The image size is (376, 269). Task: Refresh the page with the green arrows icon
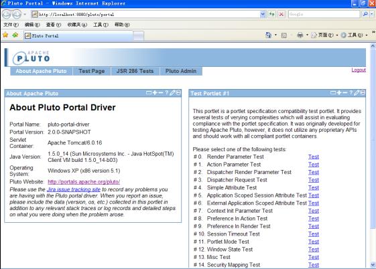tap(271, 14)
